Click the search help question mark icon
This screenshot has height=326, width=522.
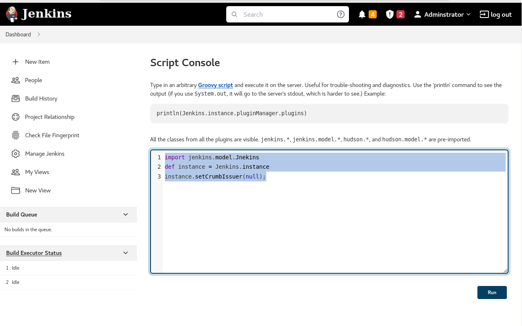[x=340, y=15]
